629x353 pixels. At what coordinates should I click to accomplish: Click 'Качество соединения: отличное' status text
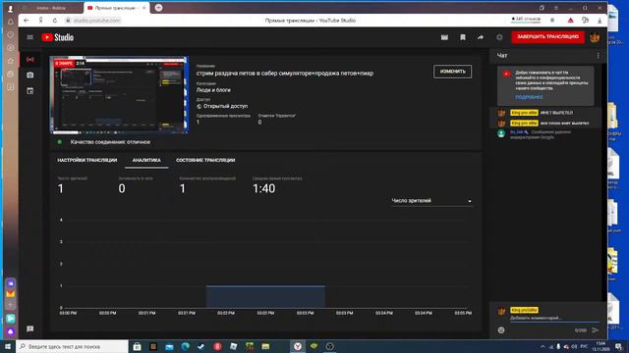(110, 142)
